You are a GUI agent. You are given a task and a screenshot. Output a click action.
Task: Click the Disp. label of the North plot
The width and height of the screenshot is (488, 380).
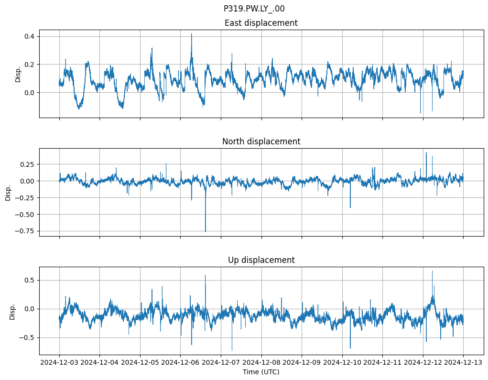pyautogui.click(x=8, y=192)
